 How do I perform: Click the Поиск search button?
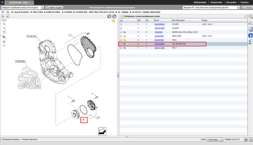point(247,8)
